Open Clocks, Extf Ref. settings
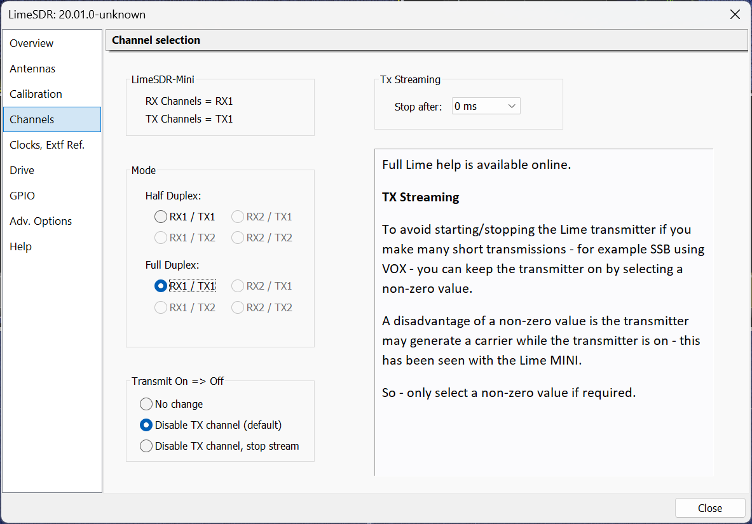Screen dimensions: 752x524 pyautogui.click(x=47, y=145)
